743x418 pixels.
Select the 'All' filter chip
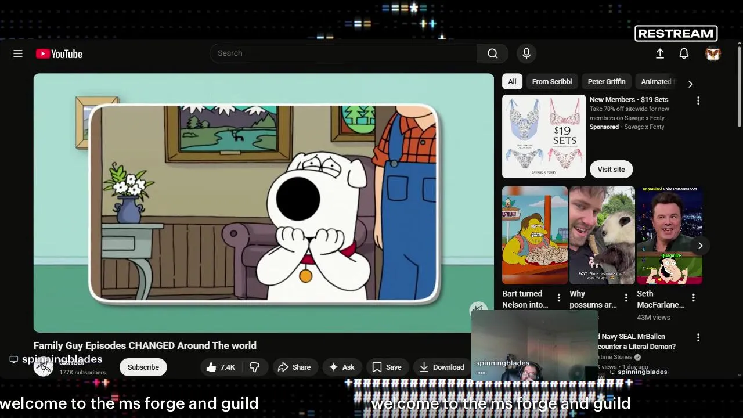[512, 82]
